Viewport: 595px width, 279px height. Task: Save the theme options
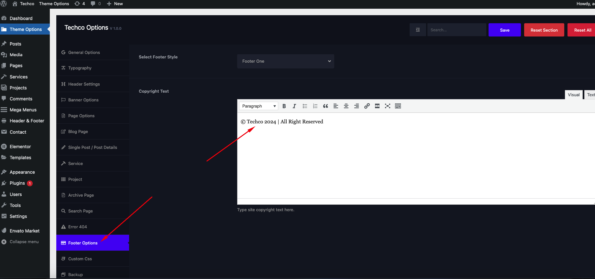click(x=504, y=30)
